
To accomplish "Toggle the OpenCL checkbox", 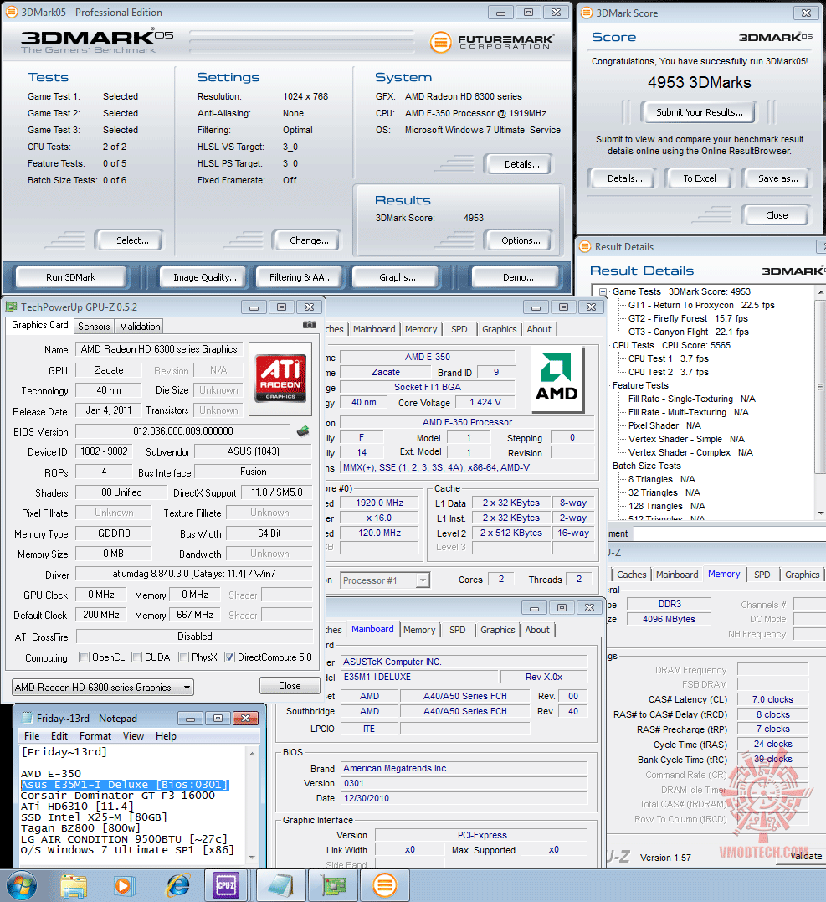I will click(84, 657).
